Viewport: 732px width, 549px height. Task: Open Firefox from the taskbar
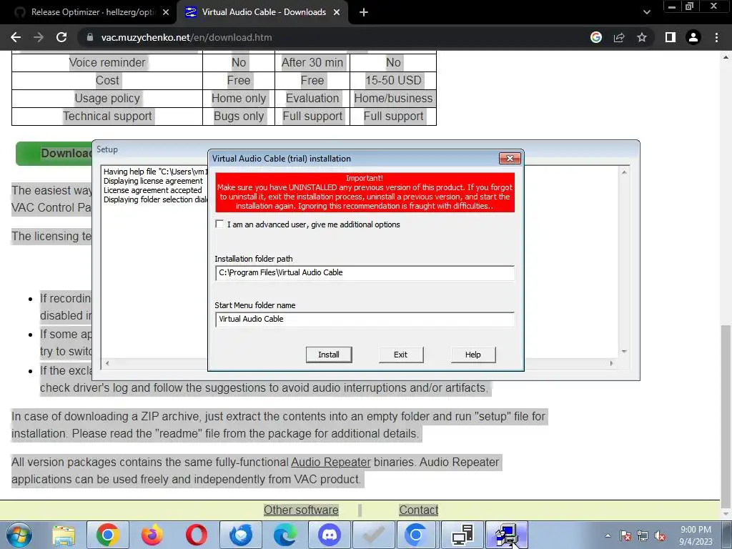click(152, 535)
